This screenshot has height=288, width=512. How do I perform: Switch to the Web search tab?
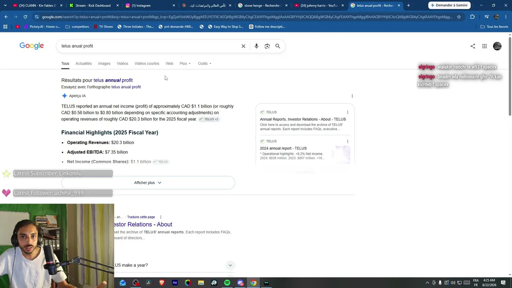point(170,64)
